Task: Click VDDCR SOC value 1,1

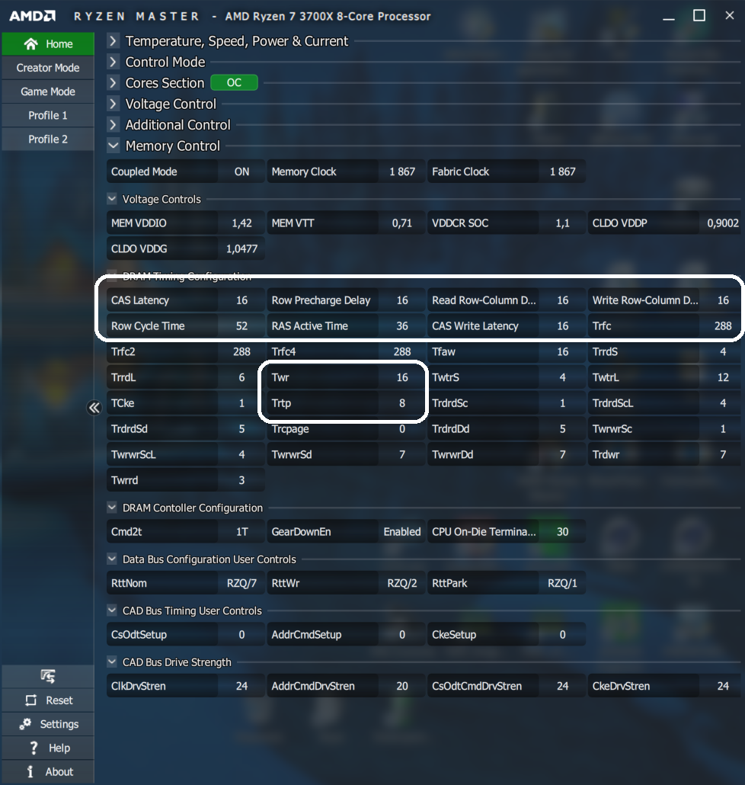Action: [x=562, y=223]
